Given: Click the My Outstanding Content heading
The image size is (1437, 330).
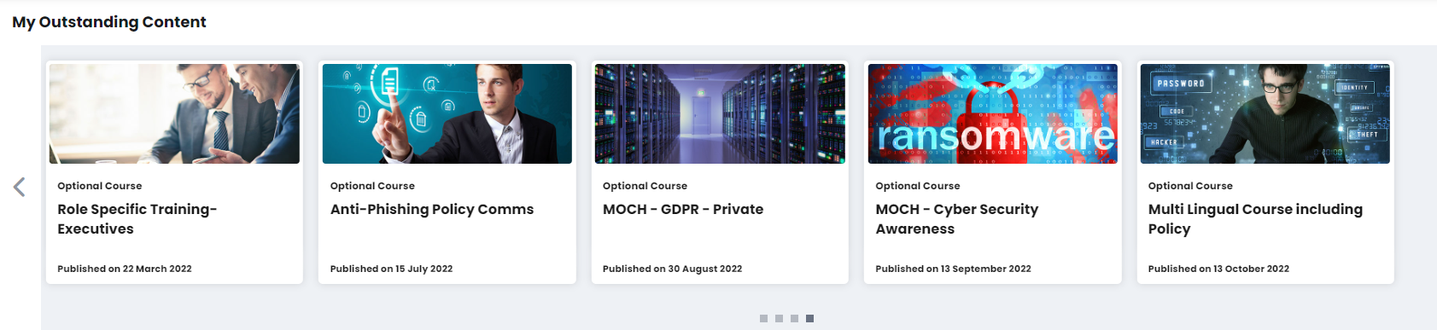Looking at the screenshot, I should (x=109, y=22).
